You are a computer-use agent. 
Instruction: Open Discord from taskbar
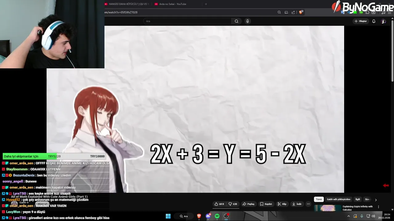pos(208,216)
